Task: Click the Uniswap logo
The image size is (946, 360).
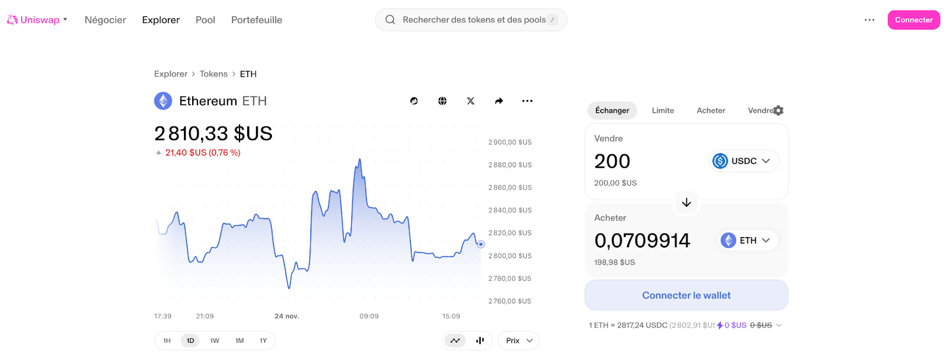Action: [x=12, y=20]
